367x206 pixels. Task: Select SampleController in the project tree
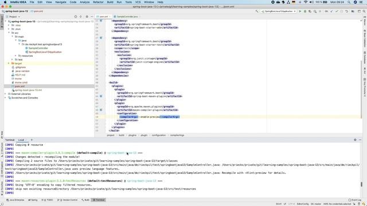(x=38, y=48)
